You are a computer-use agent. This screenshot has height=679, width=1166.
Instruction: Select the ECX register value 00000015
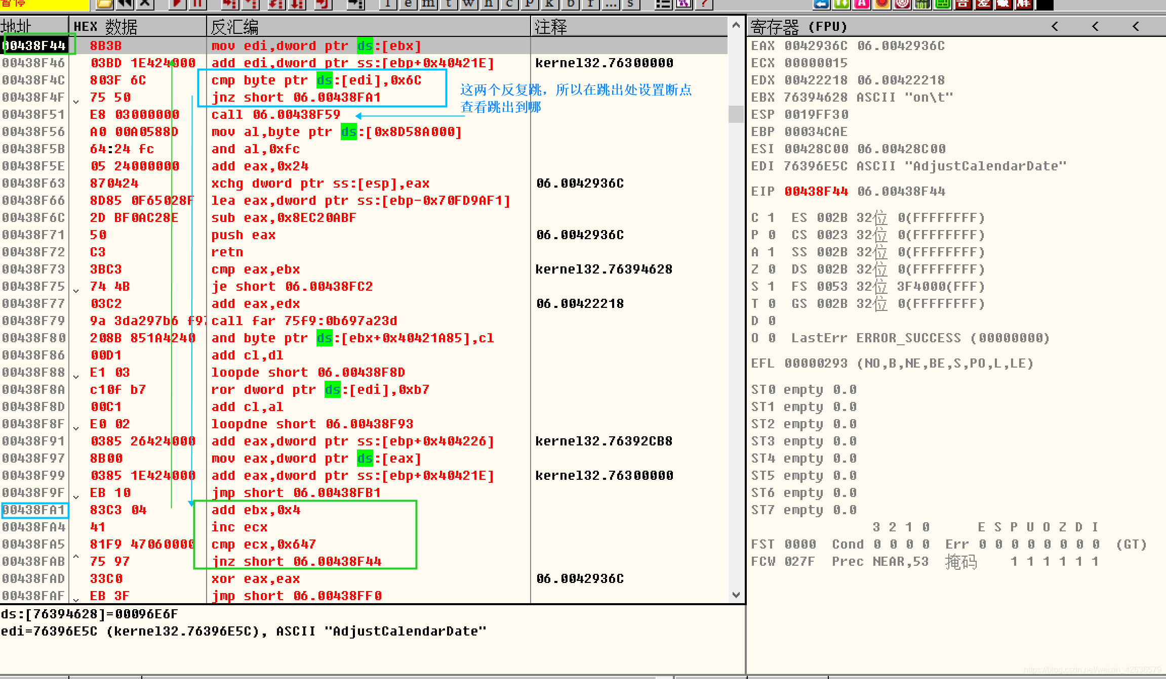(x=816, y=63)
